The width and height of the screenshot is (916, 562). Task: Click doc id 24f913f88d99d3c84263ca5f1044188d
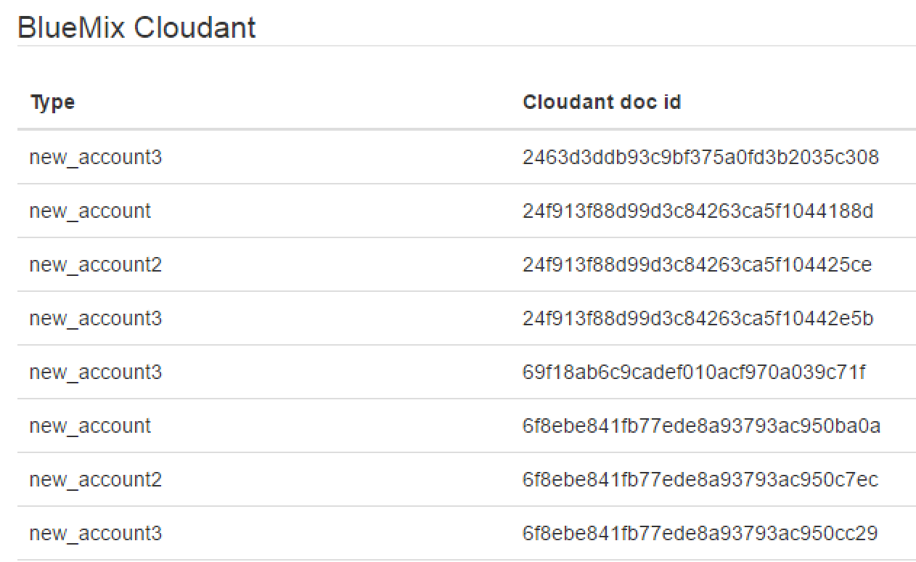[698, 211]
